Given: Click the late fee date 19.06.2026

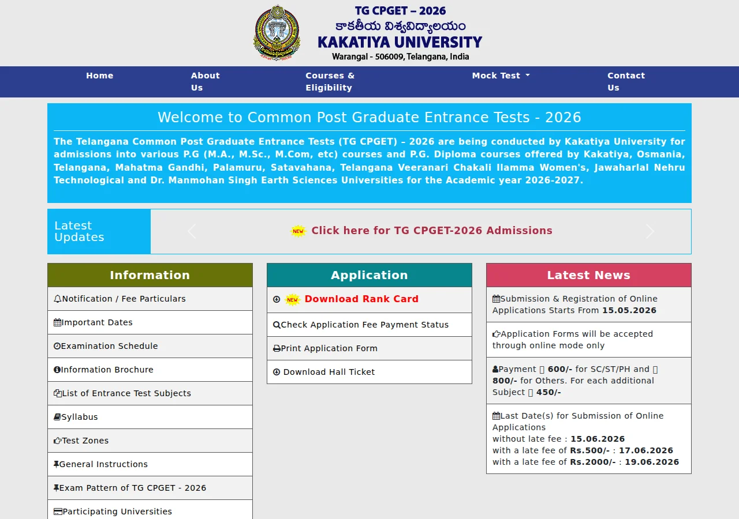Looking at the screenshot, I should tap(652, 462).
